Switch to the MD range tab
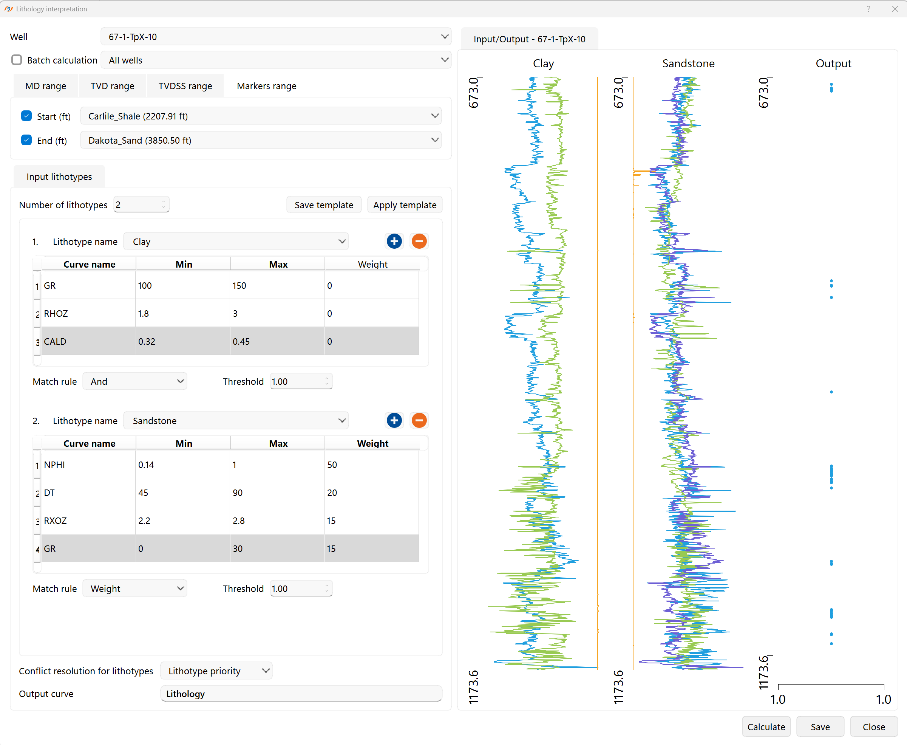The height and width of the screenshot is (745, 907). pyautogui.click(x=46, y=86)
